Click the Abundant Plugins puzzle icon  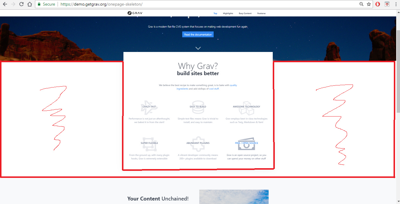click(198, 144)
